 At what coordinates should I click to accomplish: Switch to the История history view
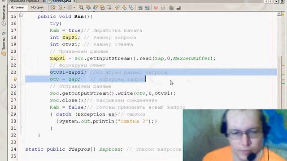37,8
